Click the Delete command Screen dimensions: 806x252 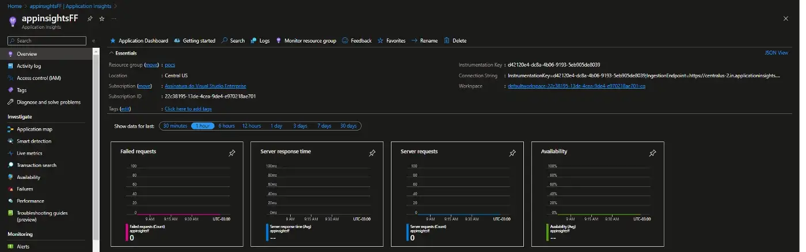click(455, 41)
